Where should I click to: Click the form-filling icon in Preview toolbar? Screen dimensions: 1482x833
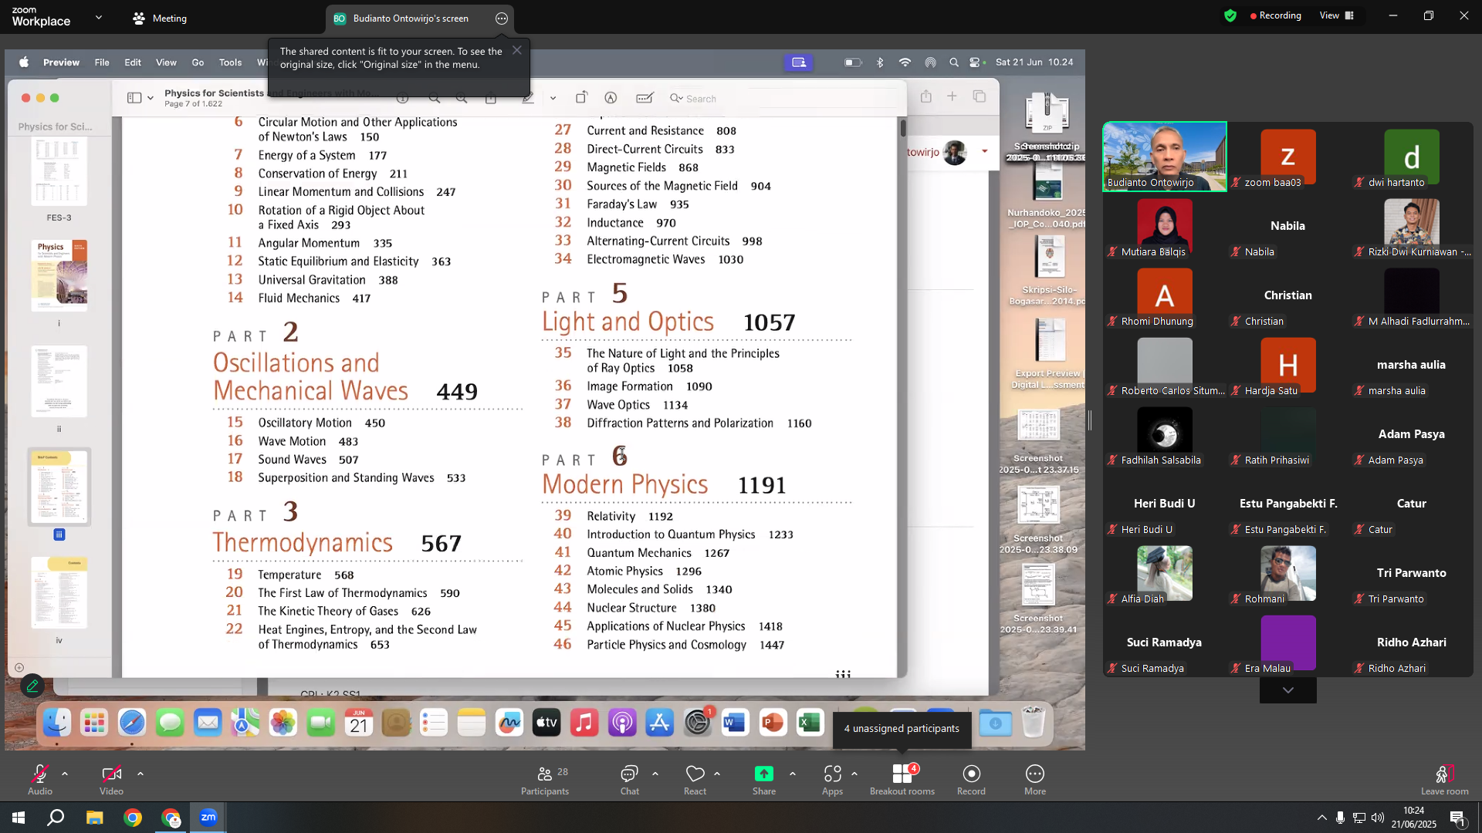(645, 97)
